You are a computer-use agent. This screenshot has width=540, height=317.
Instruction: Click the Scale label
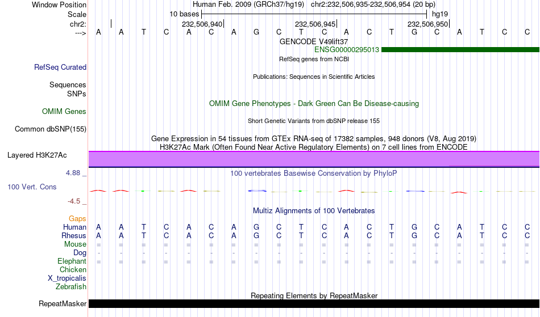[77, 14]
